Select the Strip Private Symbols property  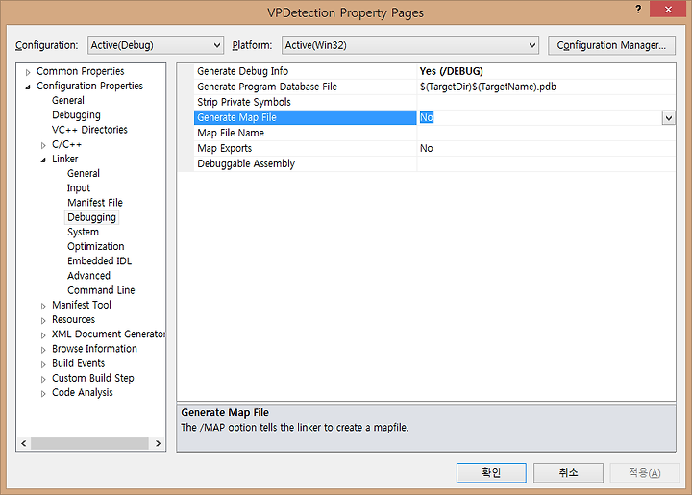pos(305,102)
